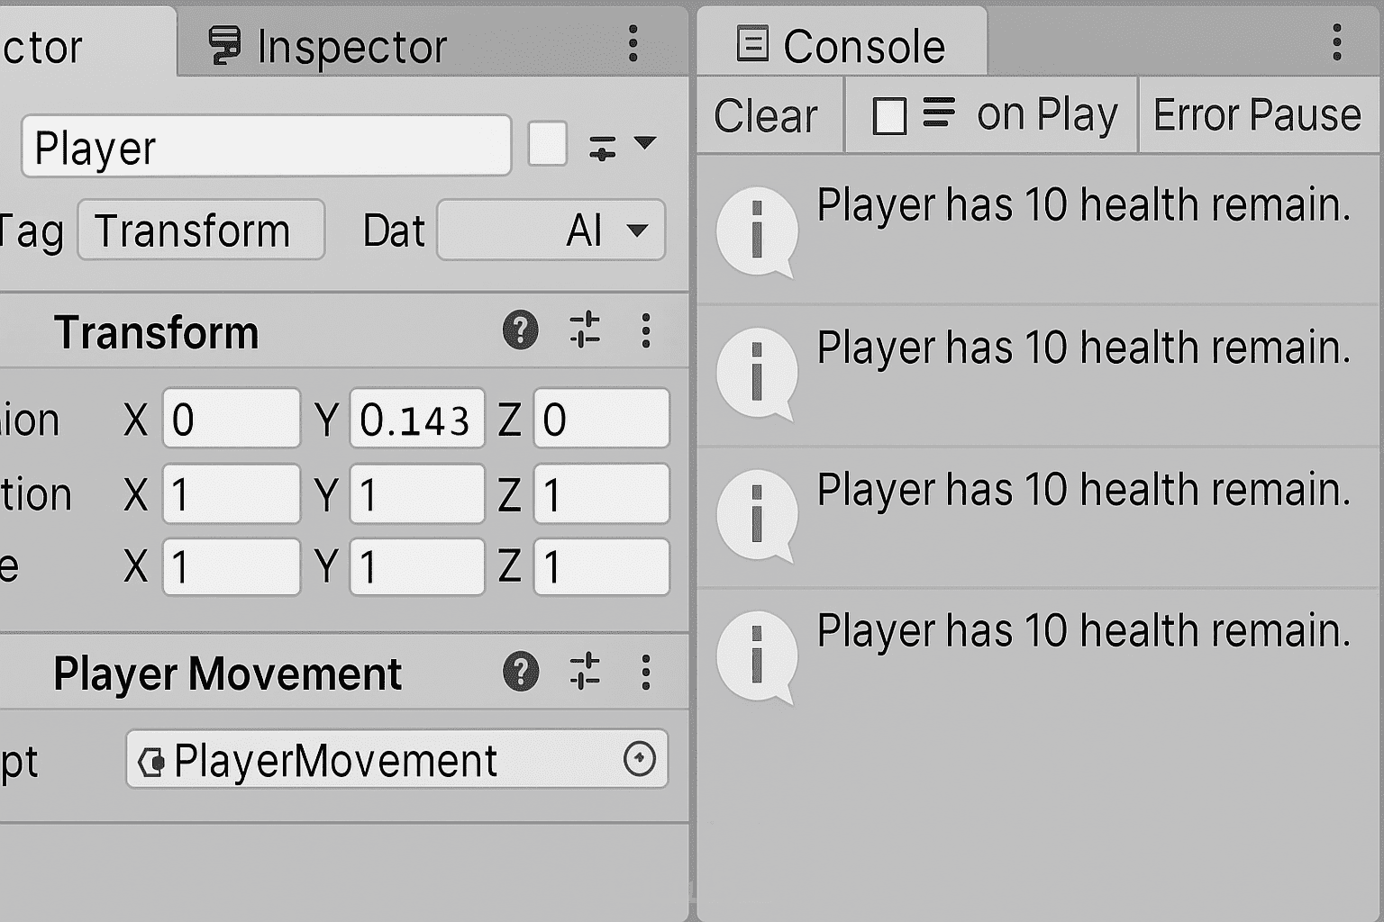Open Transform component three-dot menu
Image resolution: width=1384 pixels, height=922 pixels.
click(x=646, y=330)
